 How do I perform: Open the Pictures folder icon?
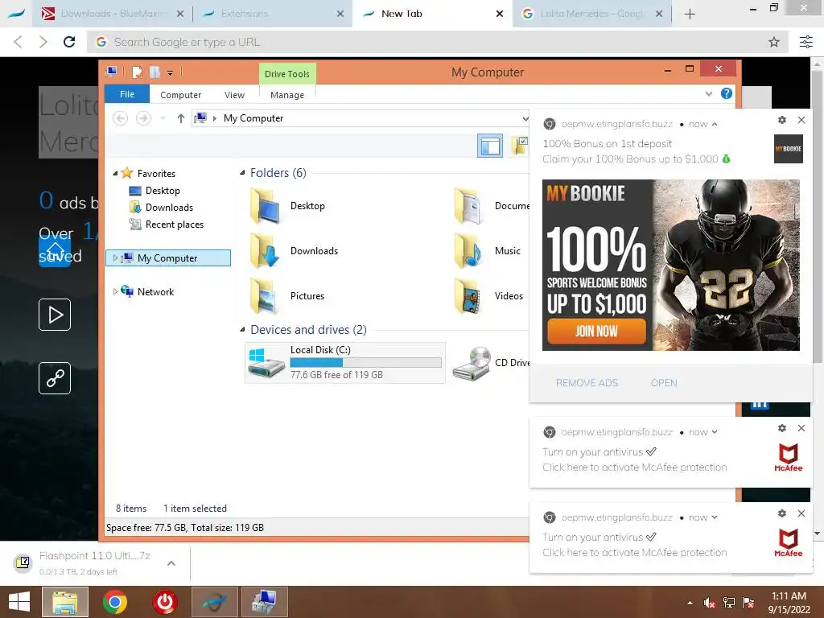[x=264, y=296]
